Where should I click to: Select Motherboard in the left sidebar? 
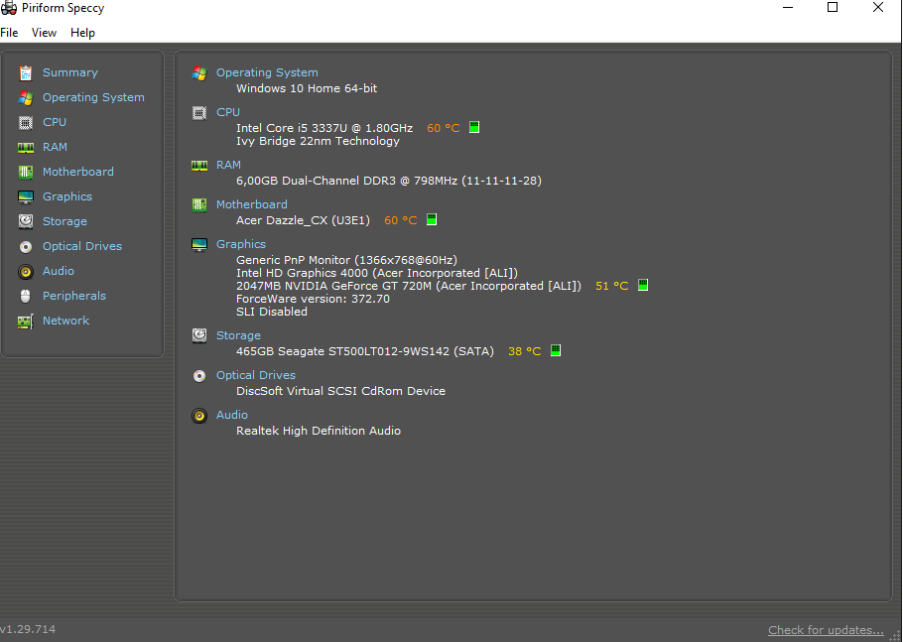click(77, 172)
